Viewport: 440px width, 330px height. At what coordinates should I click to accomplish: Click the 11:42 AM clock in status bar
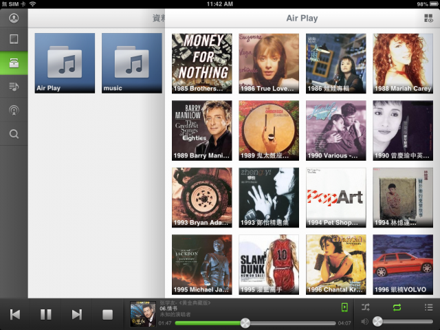(x=220, y=4)
